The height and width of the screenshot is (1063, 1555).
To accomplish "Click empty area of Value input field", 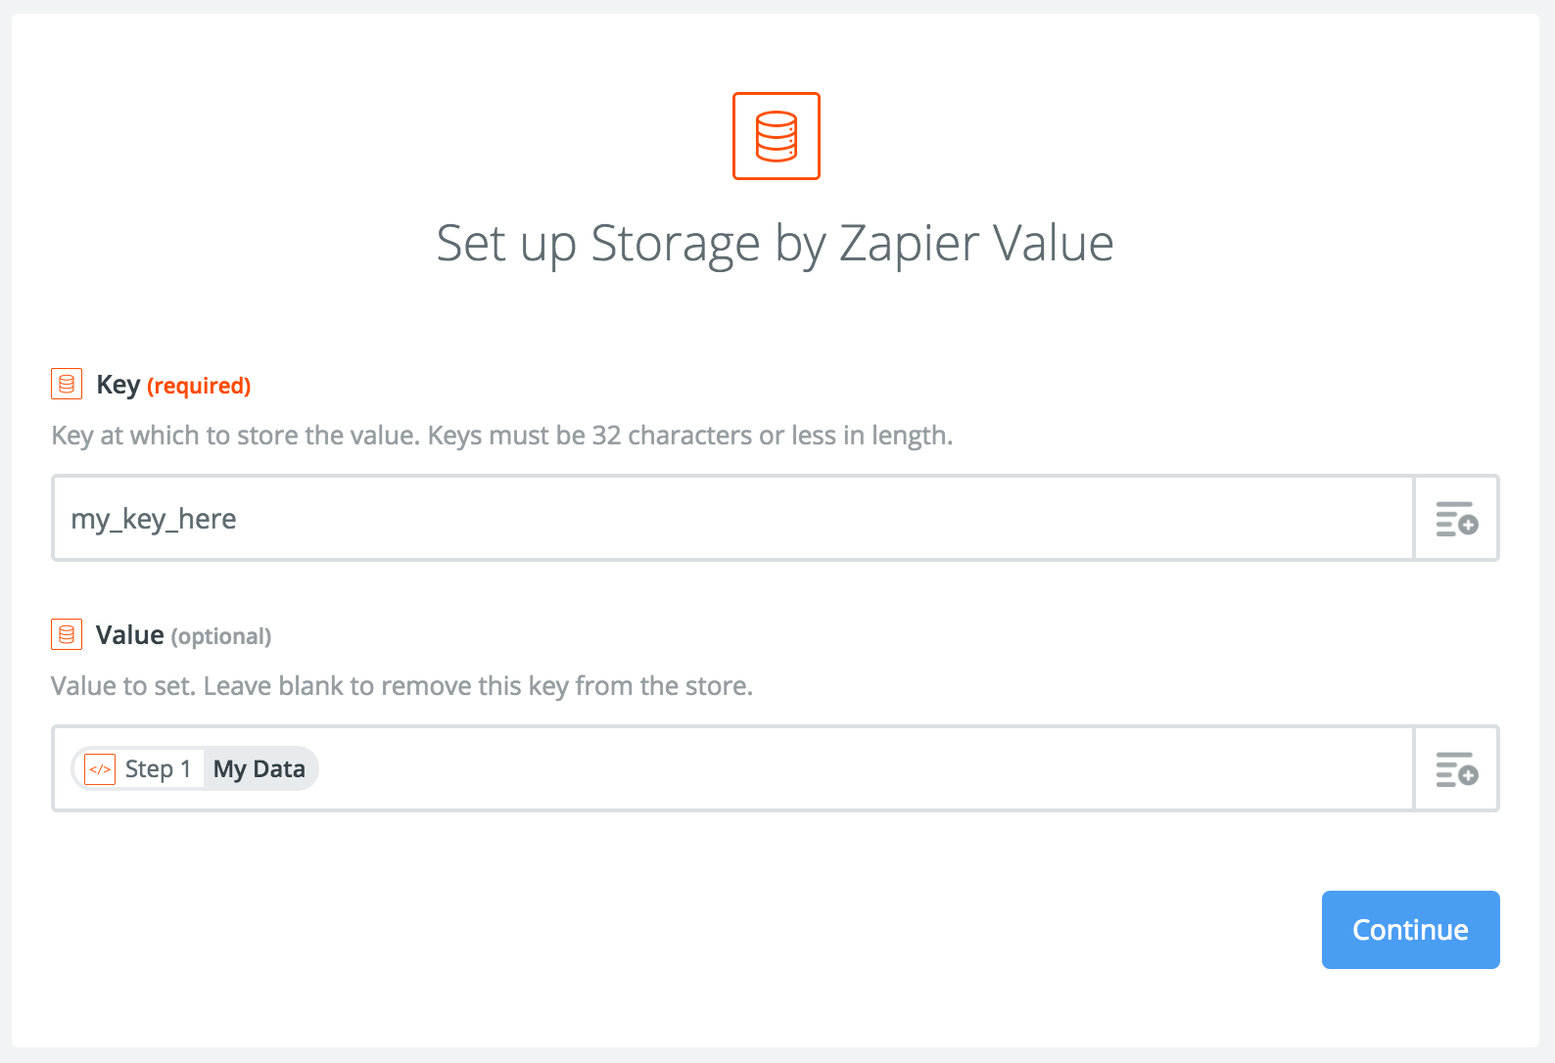I will point(862,768).
